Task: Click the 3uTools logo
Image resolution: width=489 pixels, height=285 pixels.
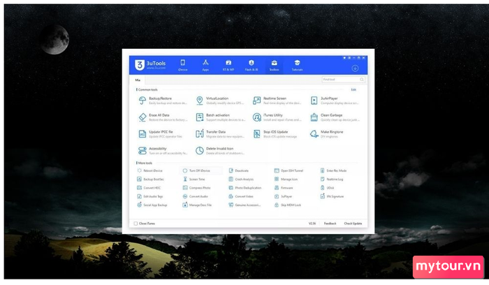Action: (150, 65)
